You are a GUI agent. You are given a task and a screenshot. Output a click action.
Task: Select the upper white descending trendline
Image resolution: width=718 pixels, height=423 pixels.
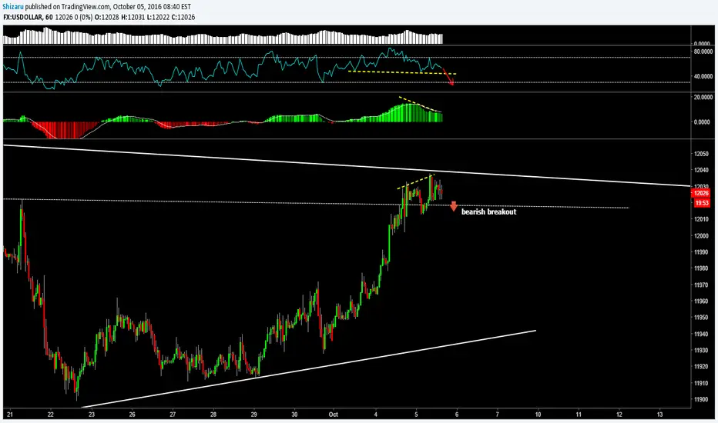point(346,165)
